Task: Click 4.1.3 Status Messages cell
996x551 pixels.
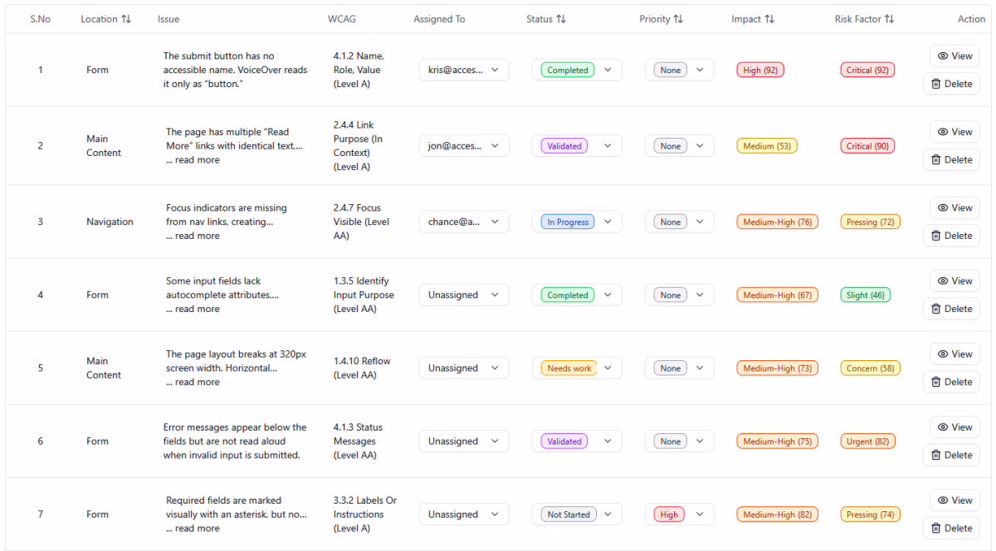Action: pyautogui.click(x=359, y=441)
